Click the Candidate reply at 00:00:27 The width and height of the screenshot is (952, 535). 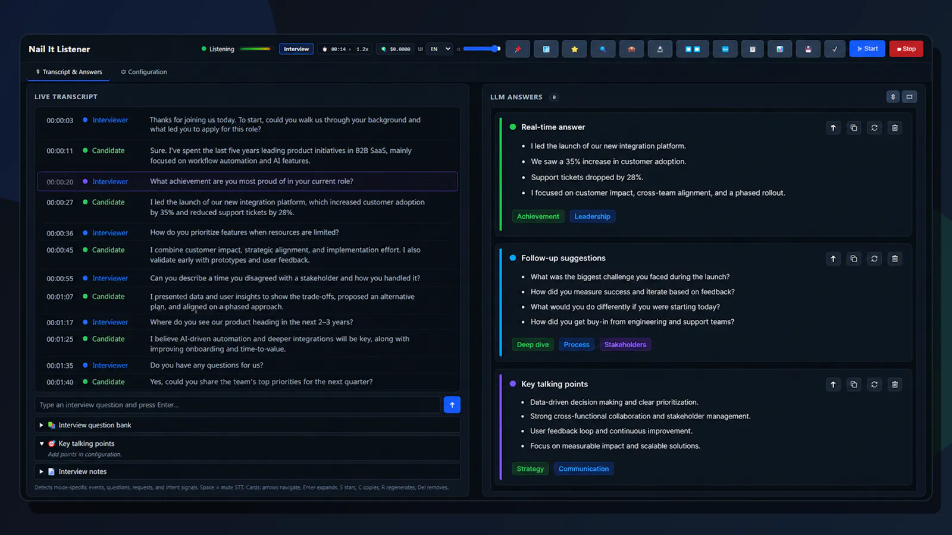(248, 207)
